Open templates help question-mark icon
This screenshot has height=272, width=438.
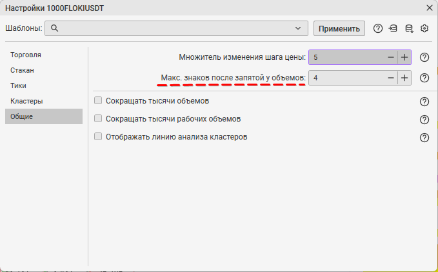click(x=378, y=28)
